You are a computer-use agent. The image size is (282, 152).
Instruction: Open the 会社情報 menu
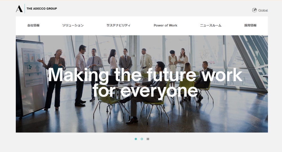tap(34, 26)
